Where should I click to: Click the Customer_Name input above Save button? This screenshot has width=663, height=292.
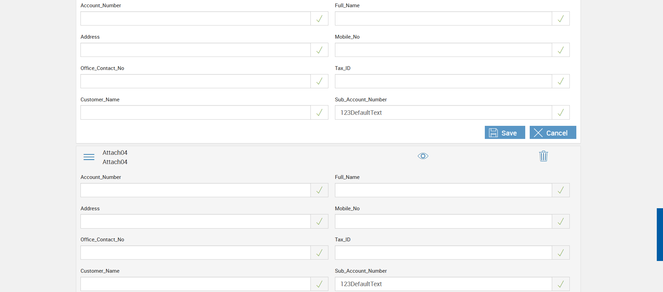[x=195, y=113]
